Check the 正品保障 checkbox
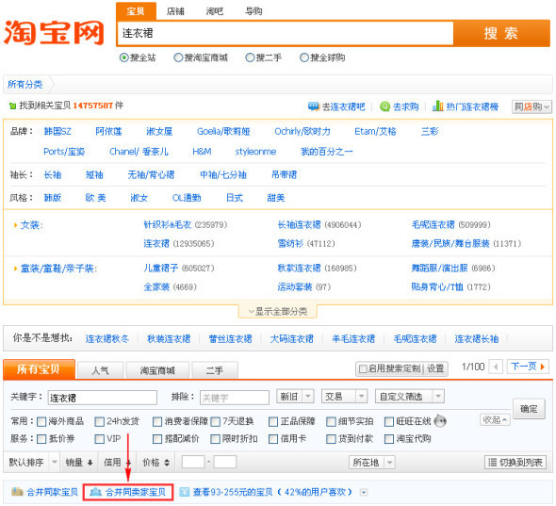Image resolution: width=556 pixels, height=506 pixels. click(x=273, y=421)
